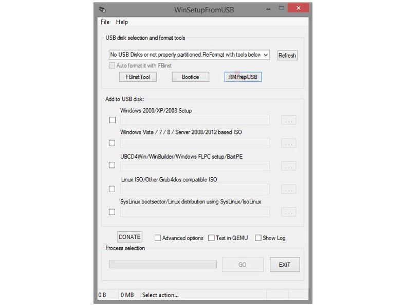Maximize the WinSetupFromUSB window
This screenshot has height=308, width=408.
281,8
